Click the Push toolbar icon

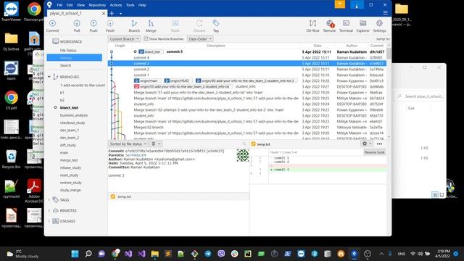tap(94, 26)
